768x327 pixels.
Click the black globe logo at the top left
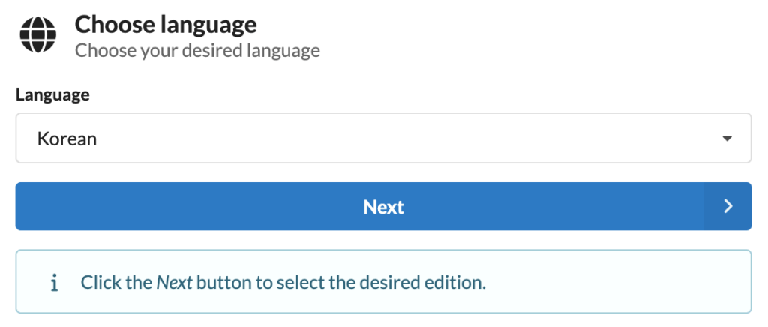(x=38, y=34)
